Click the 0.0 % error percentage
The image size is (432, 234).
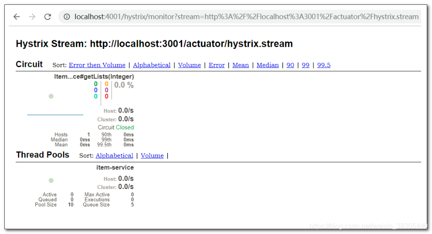(x=124, y=85)
